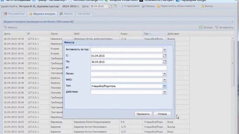Click the Отмена button in filter dialog
239x134 pixels.
[x=162, y=114]
